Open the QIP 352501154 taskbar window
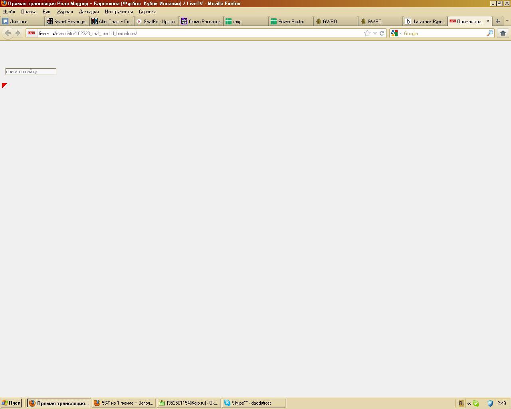Image resolution: width=511 pixels, height=409 pixels. [189, 403]
